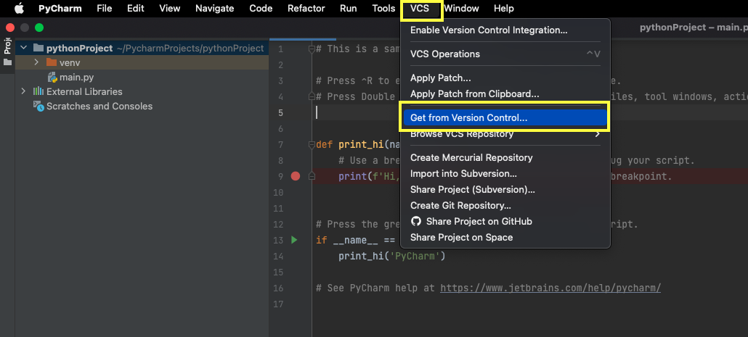Screen dimensions: 748x337
Task: Toggle the Project tool window tab
Action: coord(7,46)
